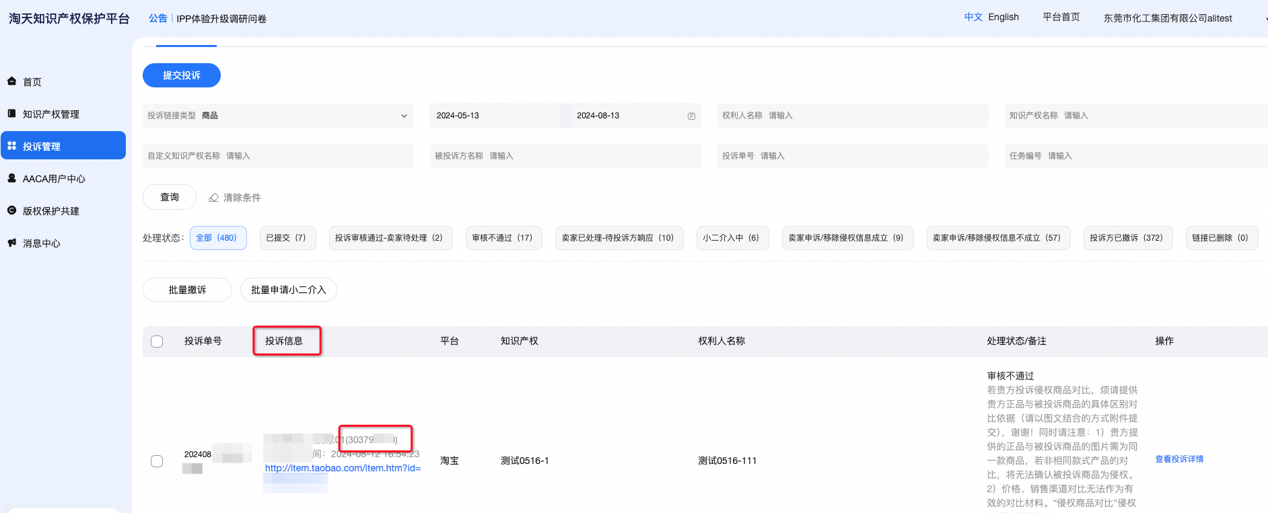Open the calendar icon in date range
Image resolution: width=1268 pixels, height=513 pixels.
691,116
